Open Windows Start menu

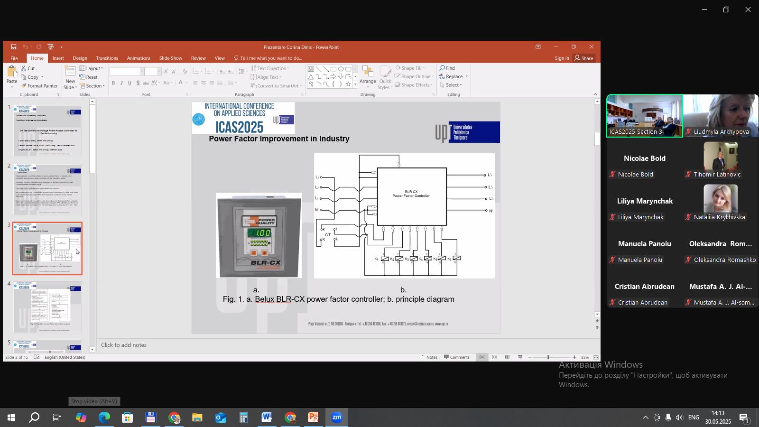[11, 418]
